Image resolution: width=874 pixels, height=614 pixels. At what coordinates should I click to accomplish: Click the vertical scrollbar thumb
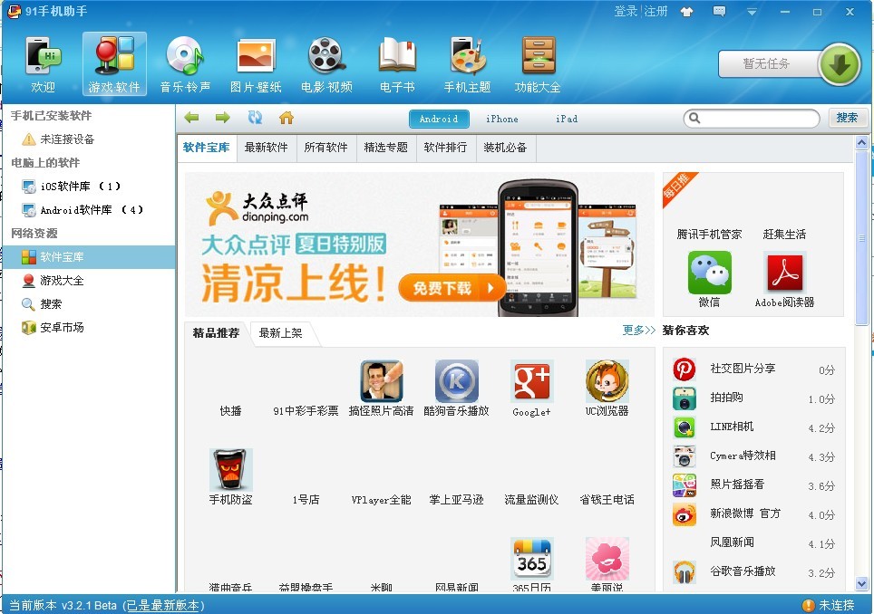[x=861, y=238]
